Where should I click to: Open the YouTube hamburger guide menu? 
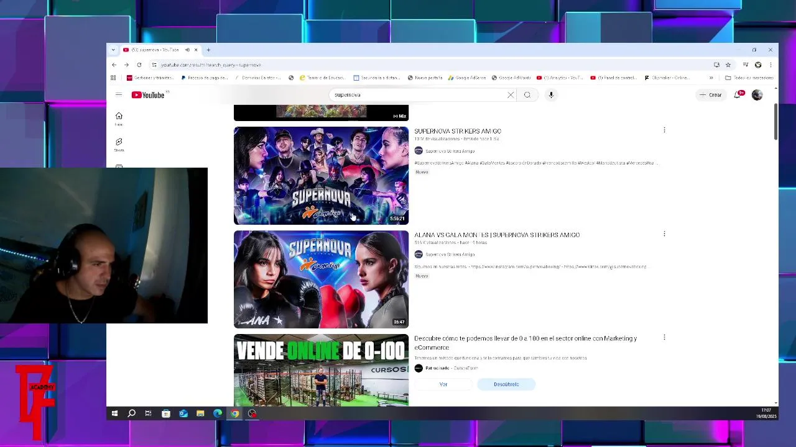pyautogui.click(x=118, y=95)
